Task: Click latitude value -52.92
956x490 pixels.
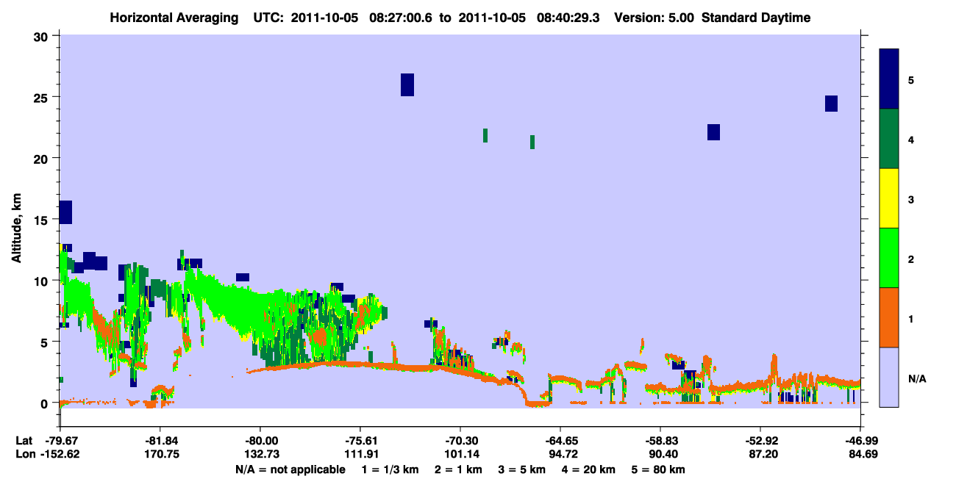Action: point(760,441)
